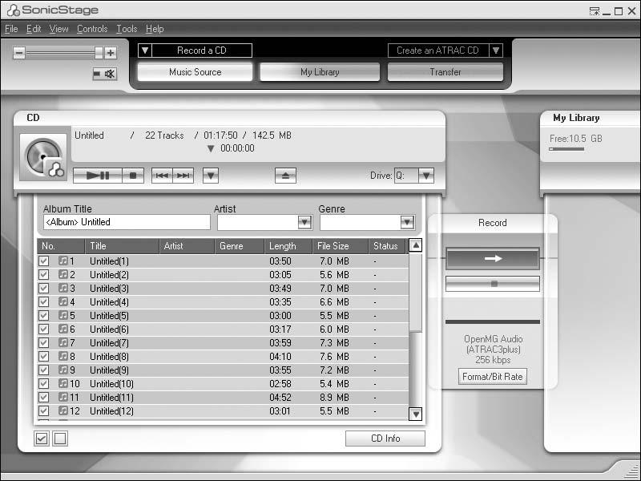
Task: Click the play/pause button
Action: tap(98, 176)
